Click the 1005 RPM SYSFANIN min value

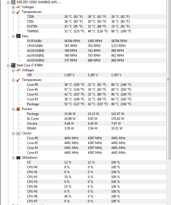point(95,41)
